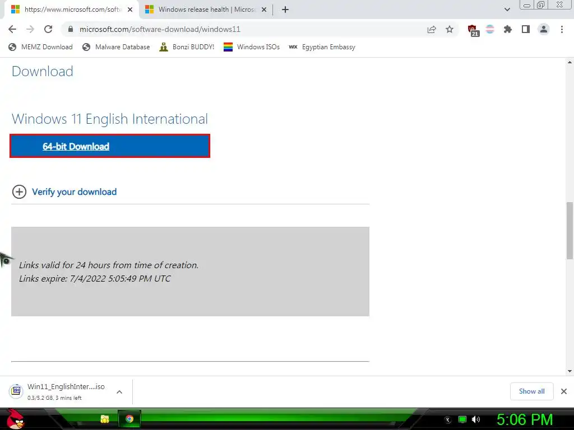Switch to Windows release health tab
574x430 pixels.
click(x=207, y=10)
